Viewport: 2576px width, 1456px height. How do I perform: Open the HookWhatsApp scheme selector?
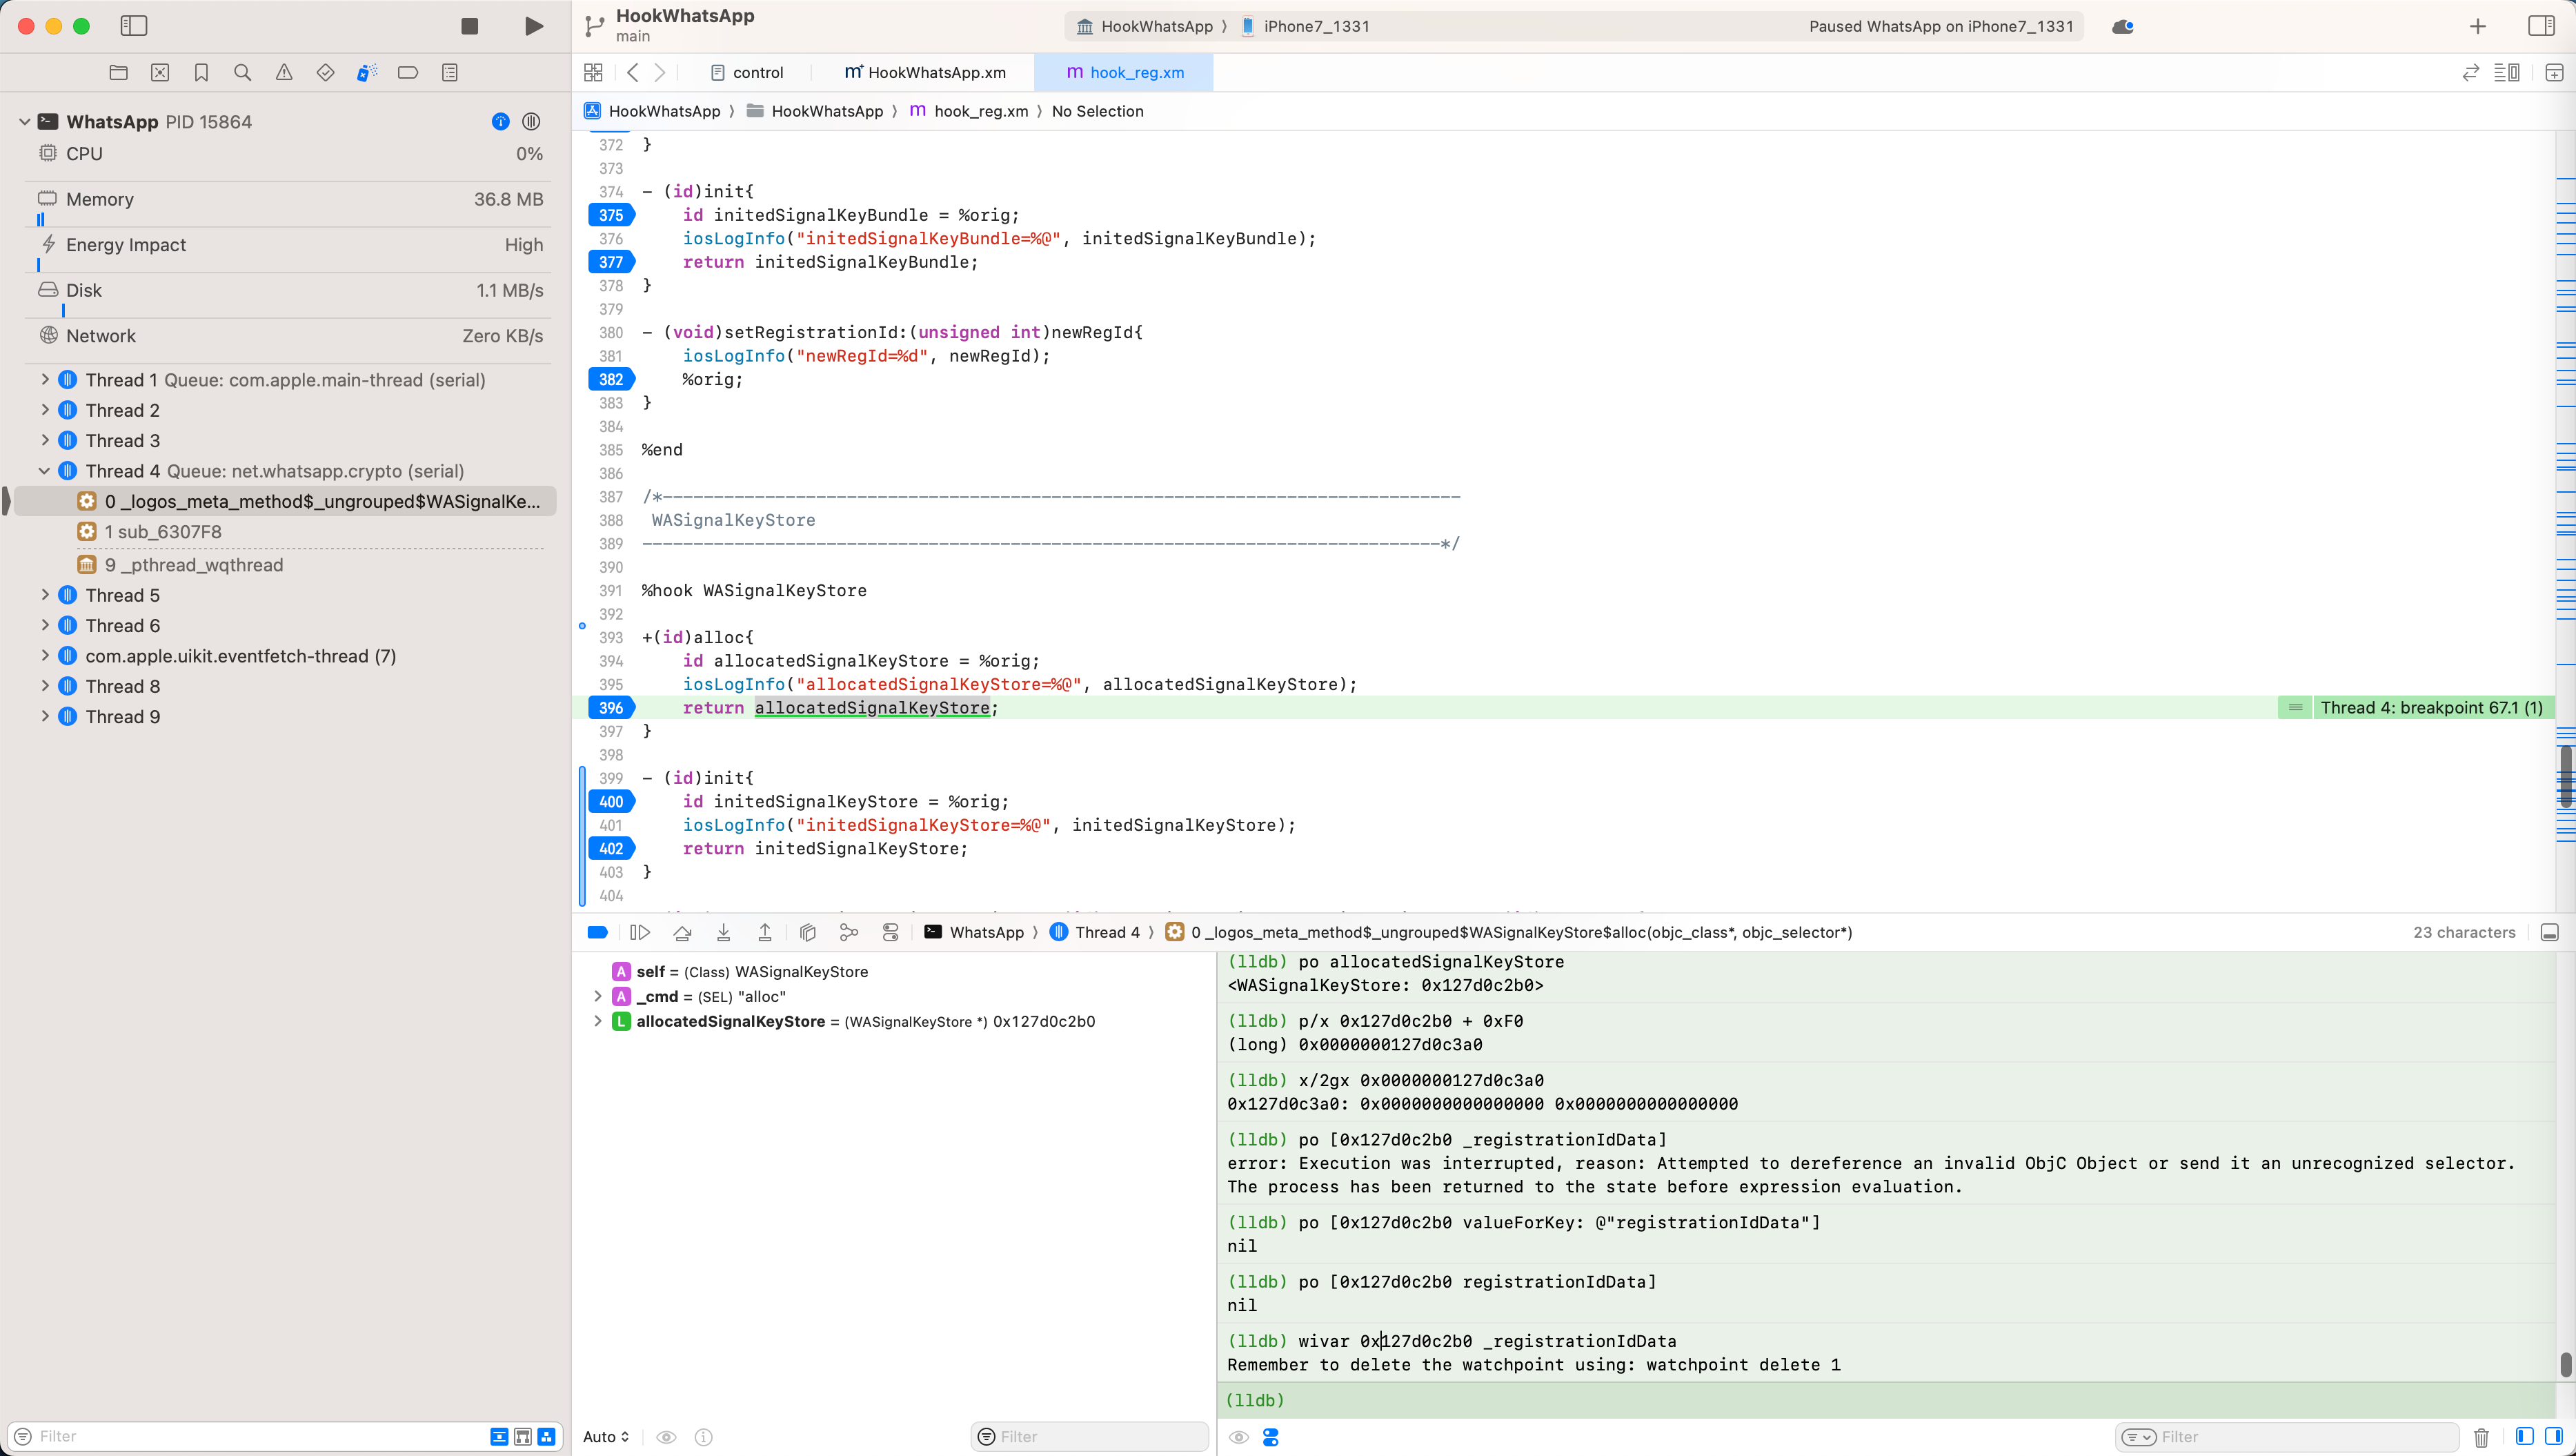(x=1144, y=26)
